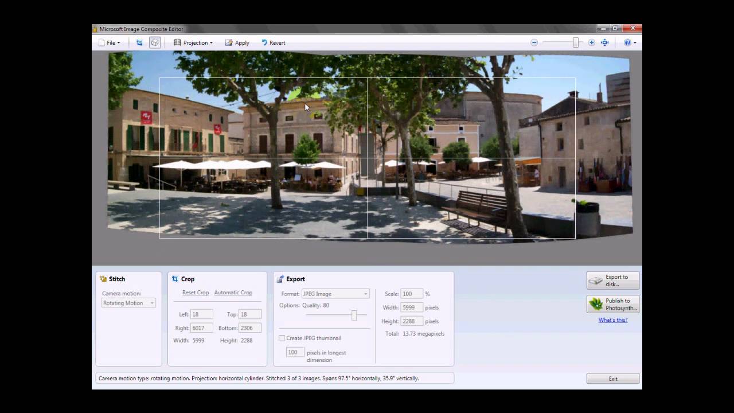Open the What's this? link

point(613,320)
